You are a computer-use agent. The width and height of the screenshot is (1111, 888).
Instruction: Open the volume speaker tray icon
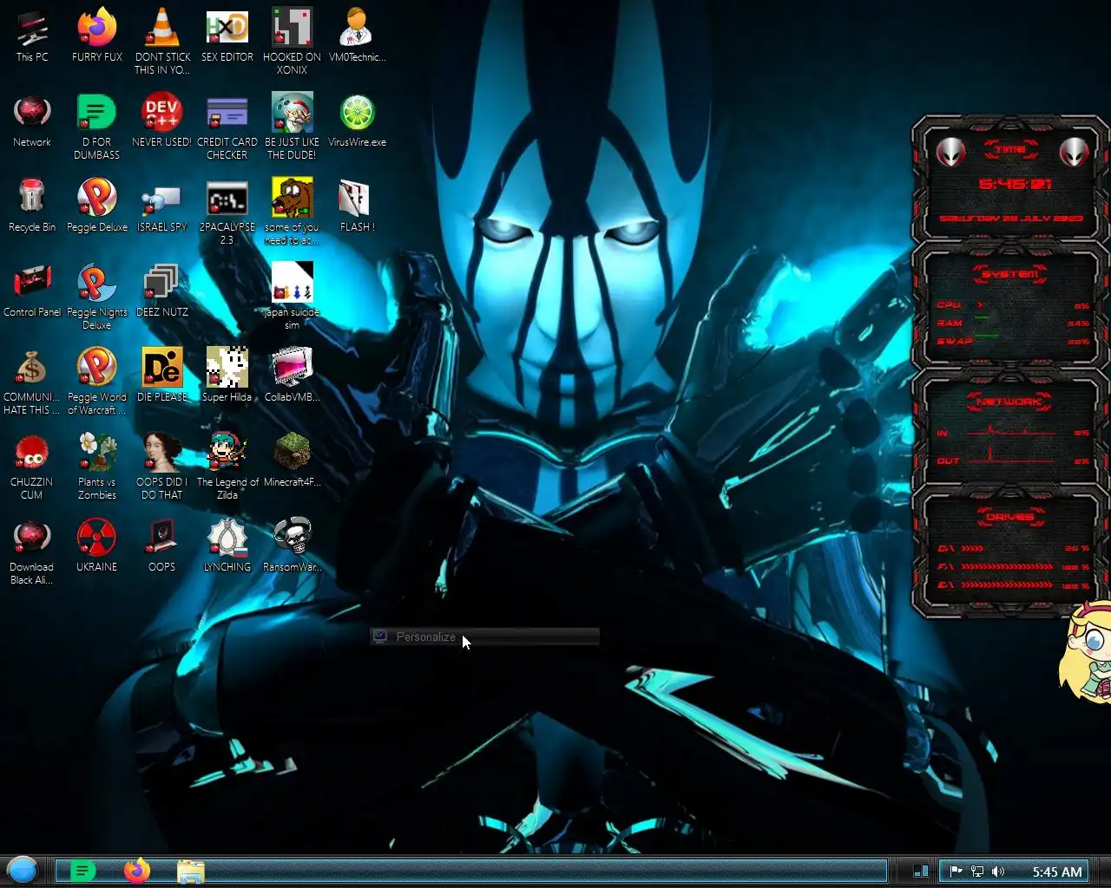[x=997, y=872]
